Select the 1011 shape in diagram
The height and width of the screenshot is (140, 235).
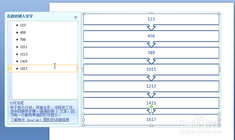[151, 70]
